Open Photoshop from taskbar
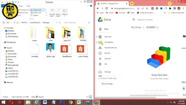Screen dimensions: 186x105 pos(62,102)
